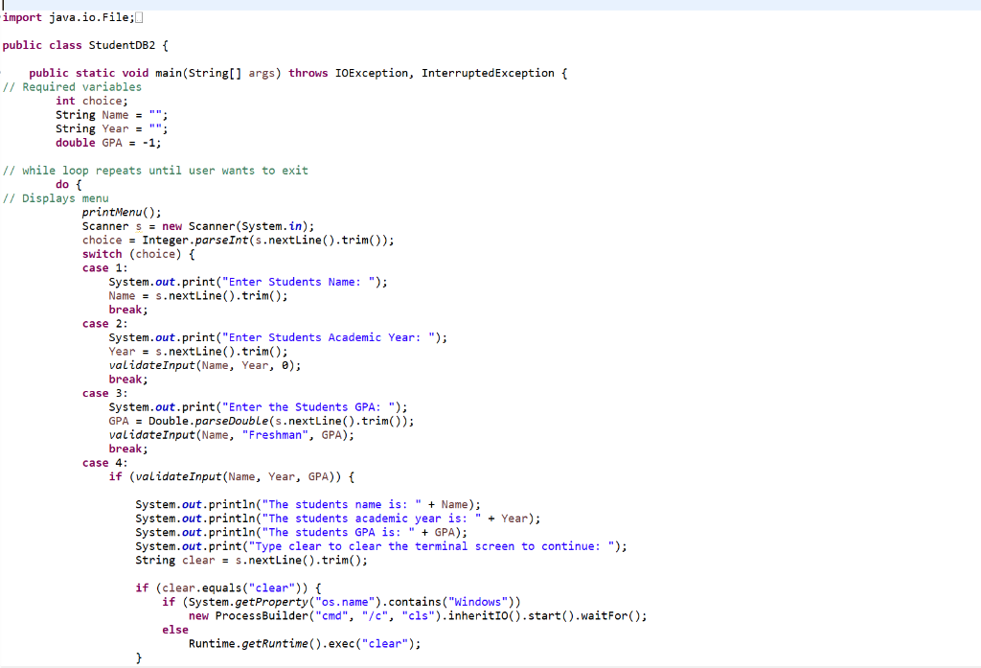Click the '// while loop repeats' comment
Screen dimensions: 981x668
(x=155, y=171)
